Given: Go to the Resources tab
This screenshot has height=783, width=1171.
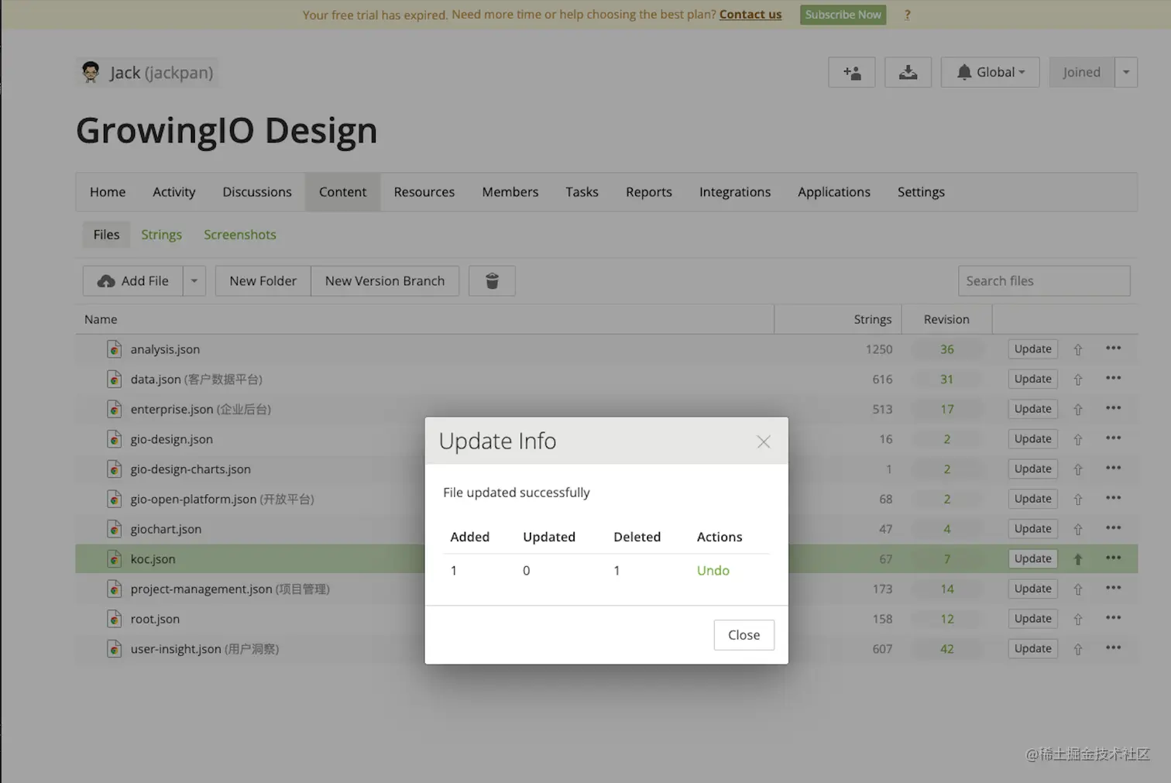Looking at the screenshot, I should point(424,192).
